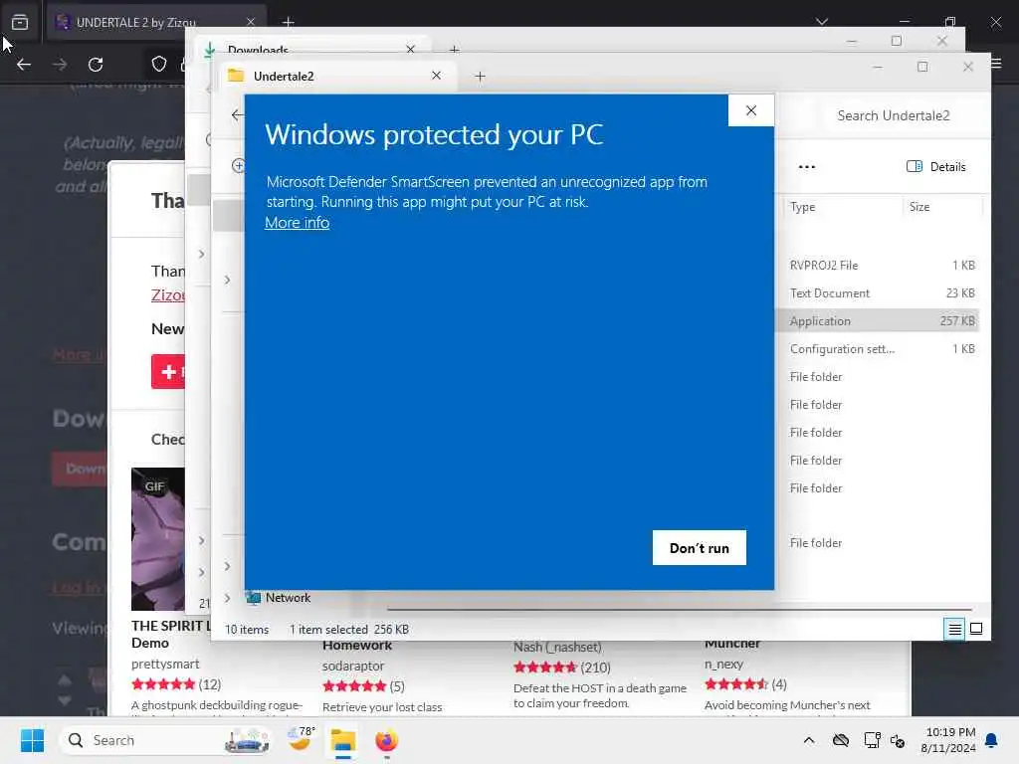Open Firefox view recent browsing icon
Image resolution: width=1019 pixels, height=764 pixels.
(20, 23)
